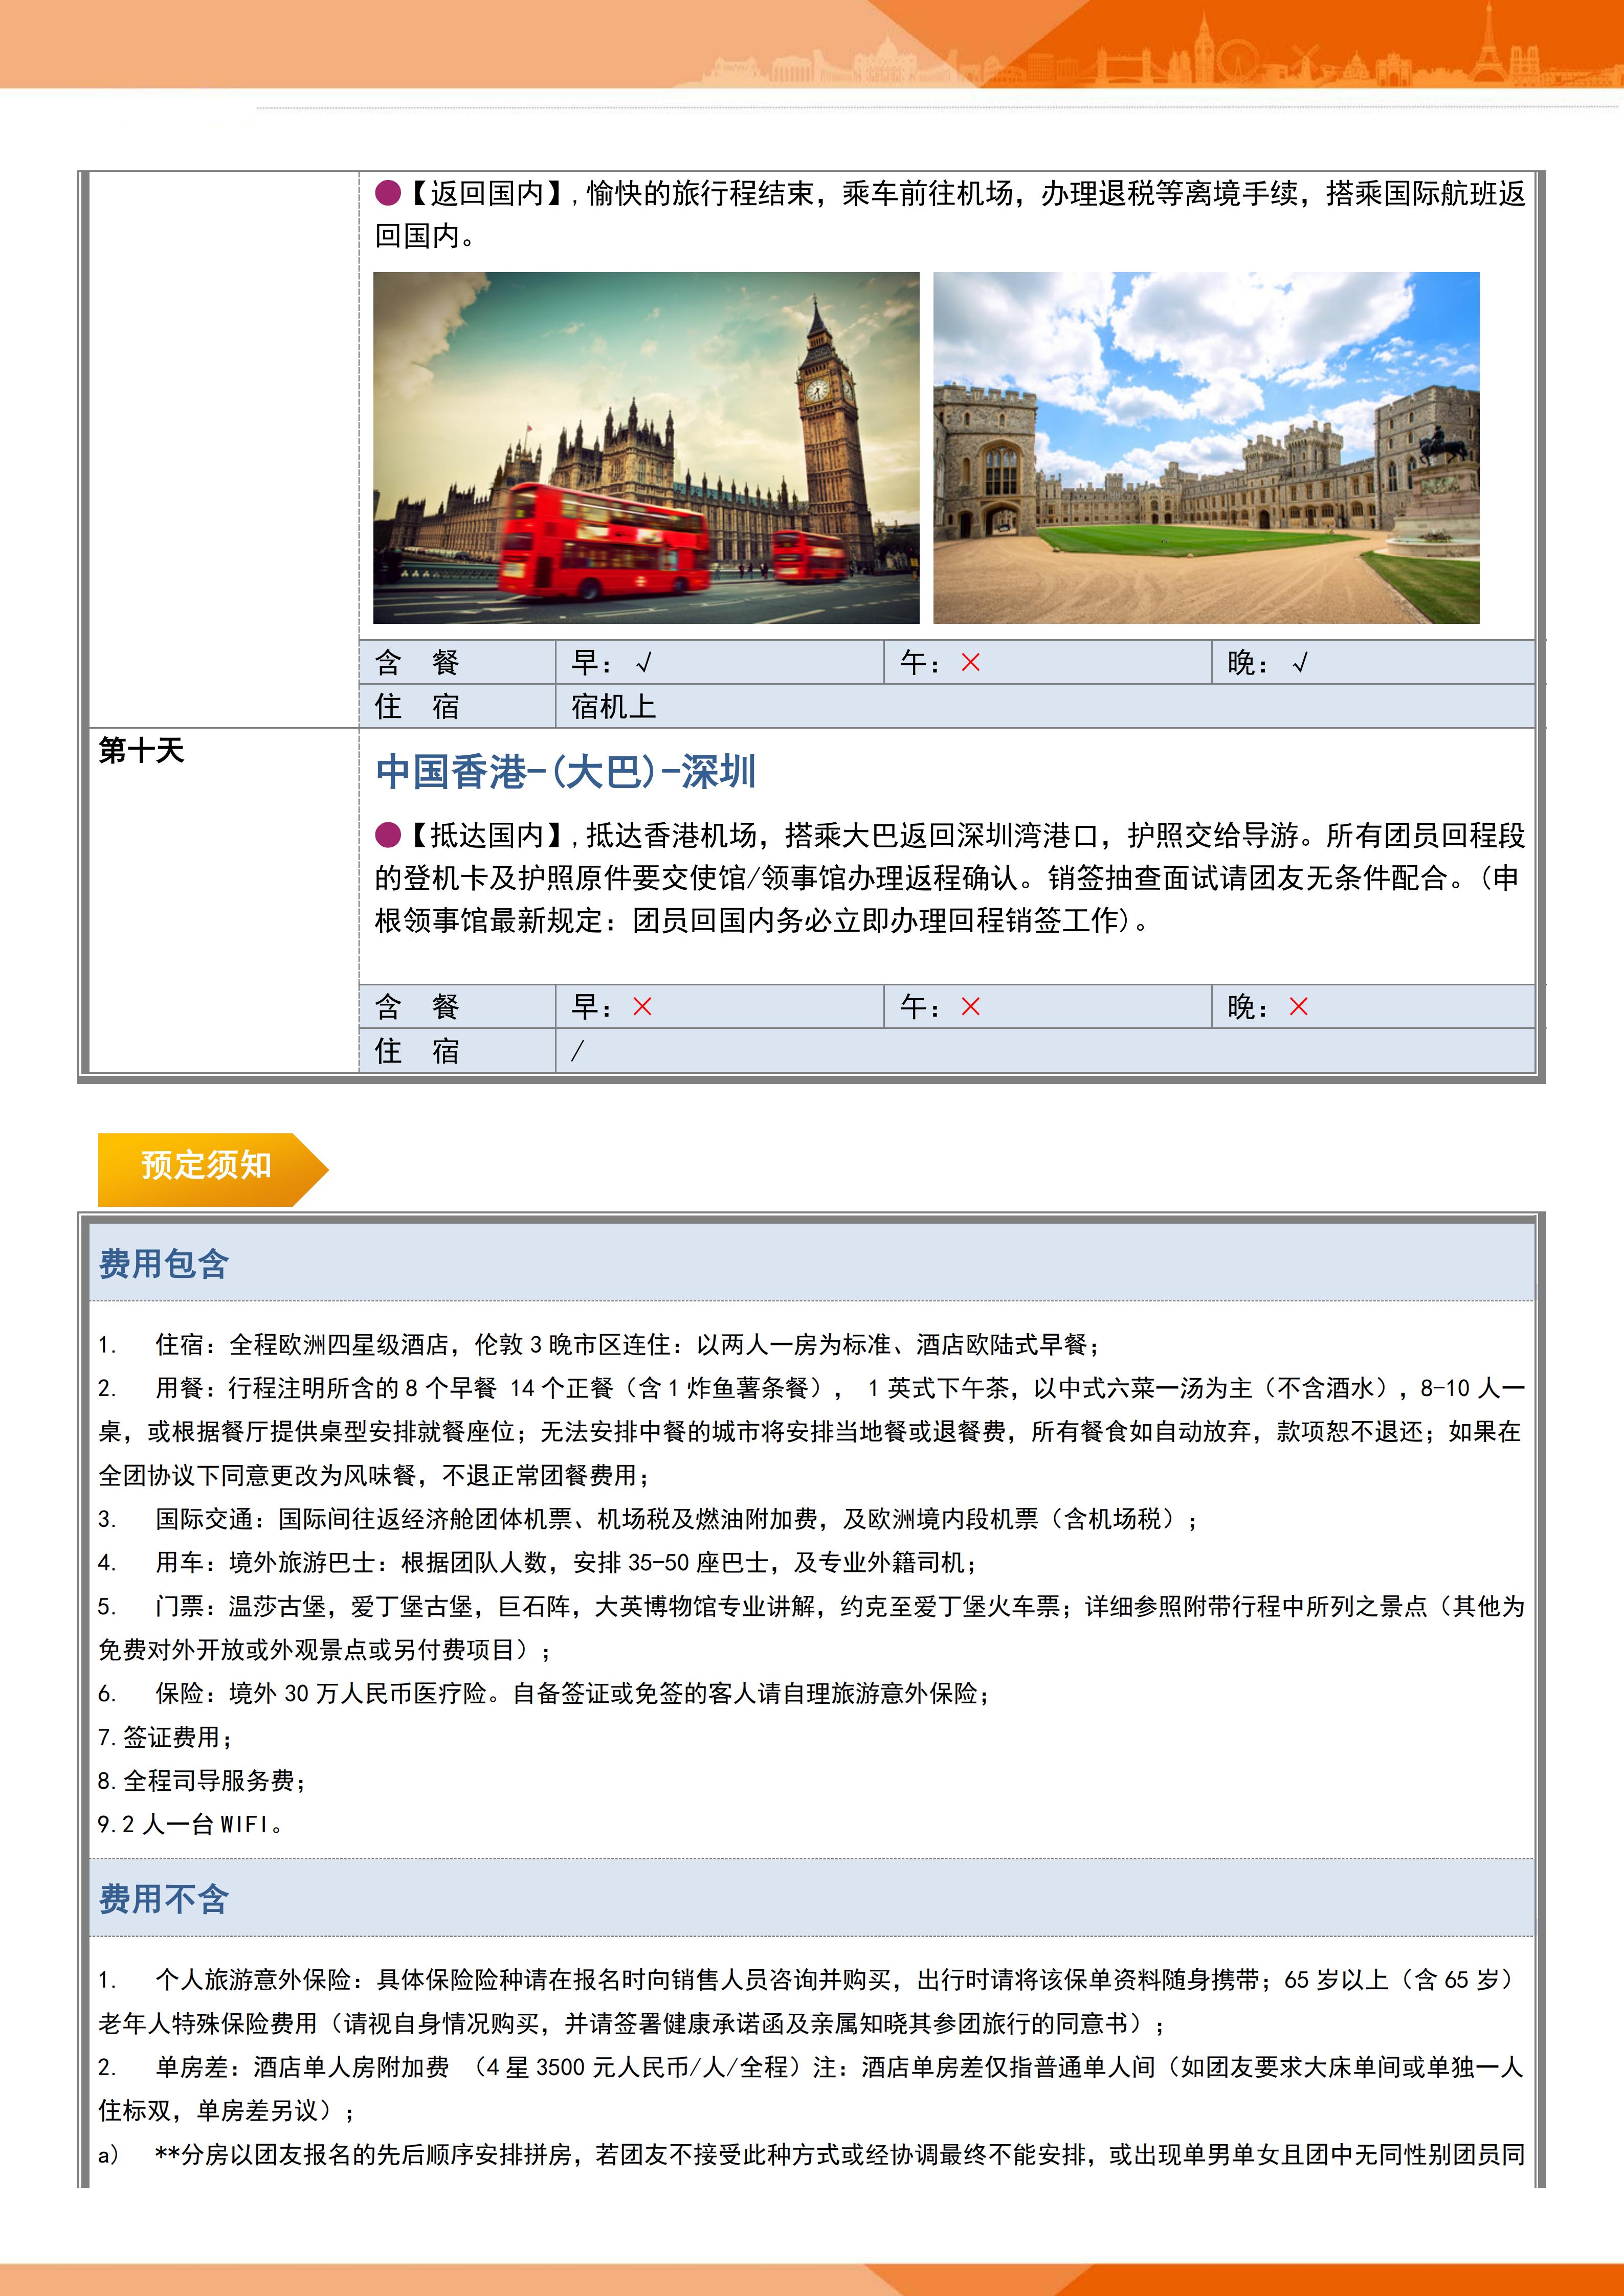Click the purple bullet before 【抵达国内】
This screenshot has width=1624, height=2296.
(x=388, y=834)
